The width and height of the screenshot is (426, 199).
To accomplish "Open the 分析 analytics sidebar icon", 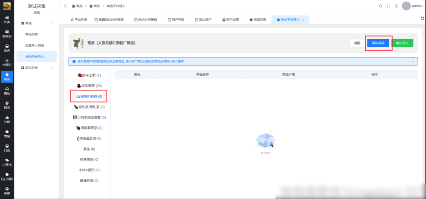I will 7,119.
